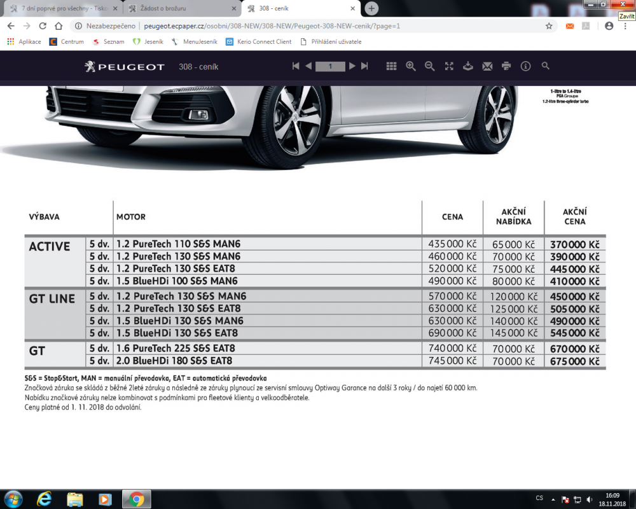Image resolution: width=636 pixels, height=509 pixels.
Task: Open Windows Start menu
Action: [13, 499]
